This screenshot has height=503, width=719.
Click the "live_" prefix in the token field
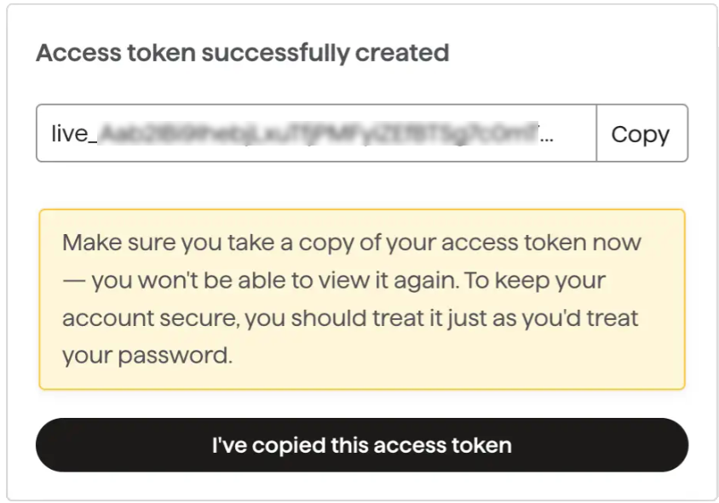pos(70,134)
